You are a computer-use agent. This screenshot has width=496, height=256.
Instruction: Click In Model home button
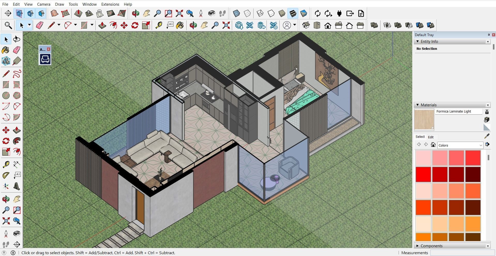(x=433, y=145)
